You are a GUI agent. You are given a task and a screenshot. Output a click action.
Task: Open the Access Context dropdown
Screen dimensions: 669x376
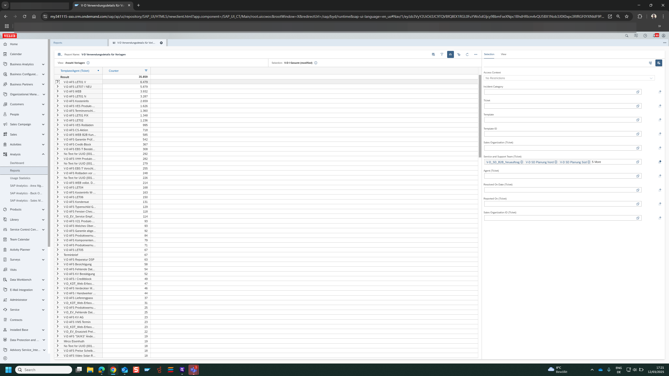tap(651, 78)
